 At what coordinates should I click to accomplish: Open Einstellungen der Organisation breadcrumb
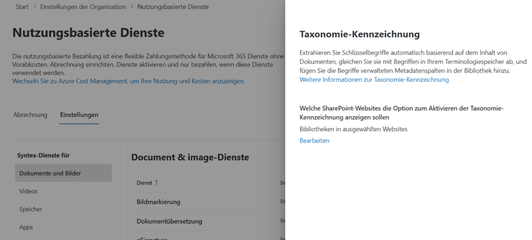click(x=83, y=7)
